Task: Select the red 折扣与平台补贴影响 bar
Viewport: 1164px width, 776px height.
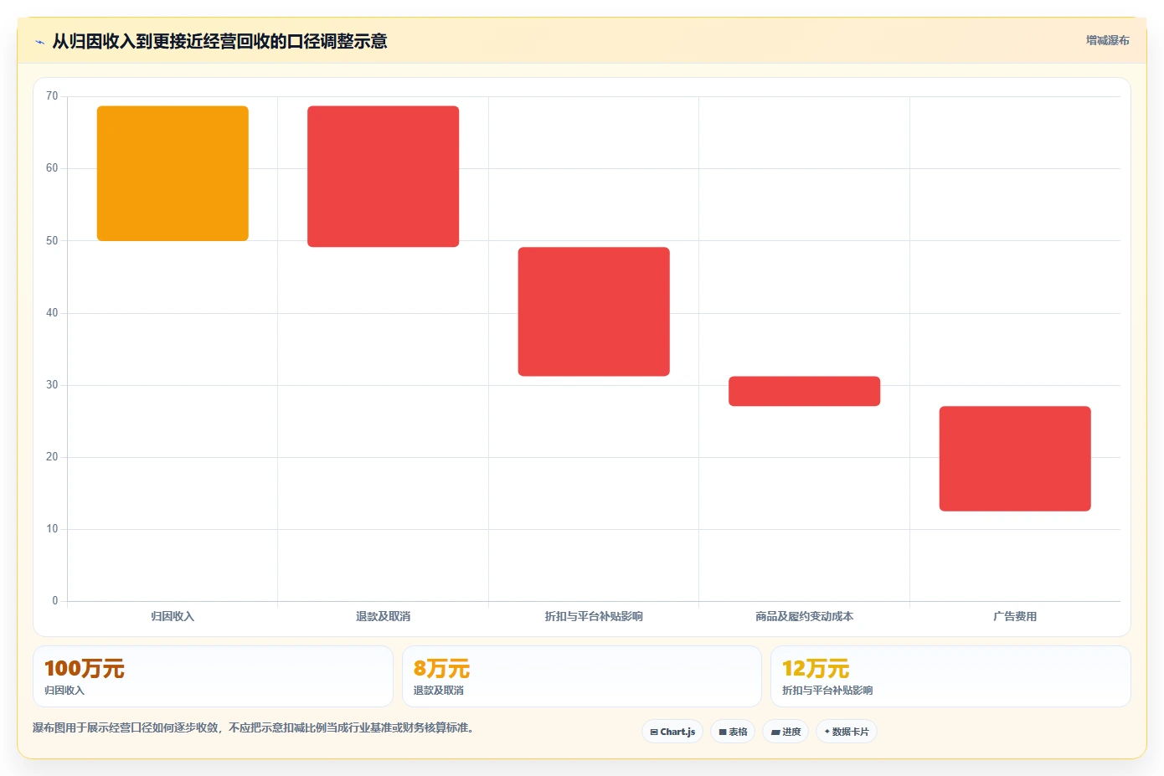Action: pyautogui.click(x=594, y=311)
